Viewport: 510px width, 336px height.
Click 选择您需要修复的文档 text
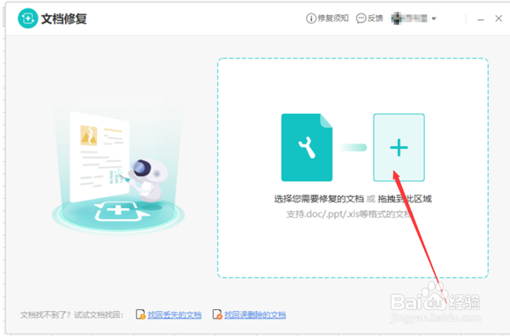tap(319, 199)
